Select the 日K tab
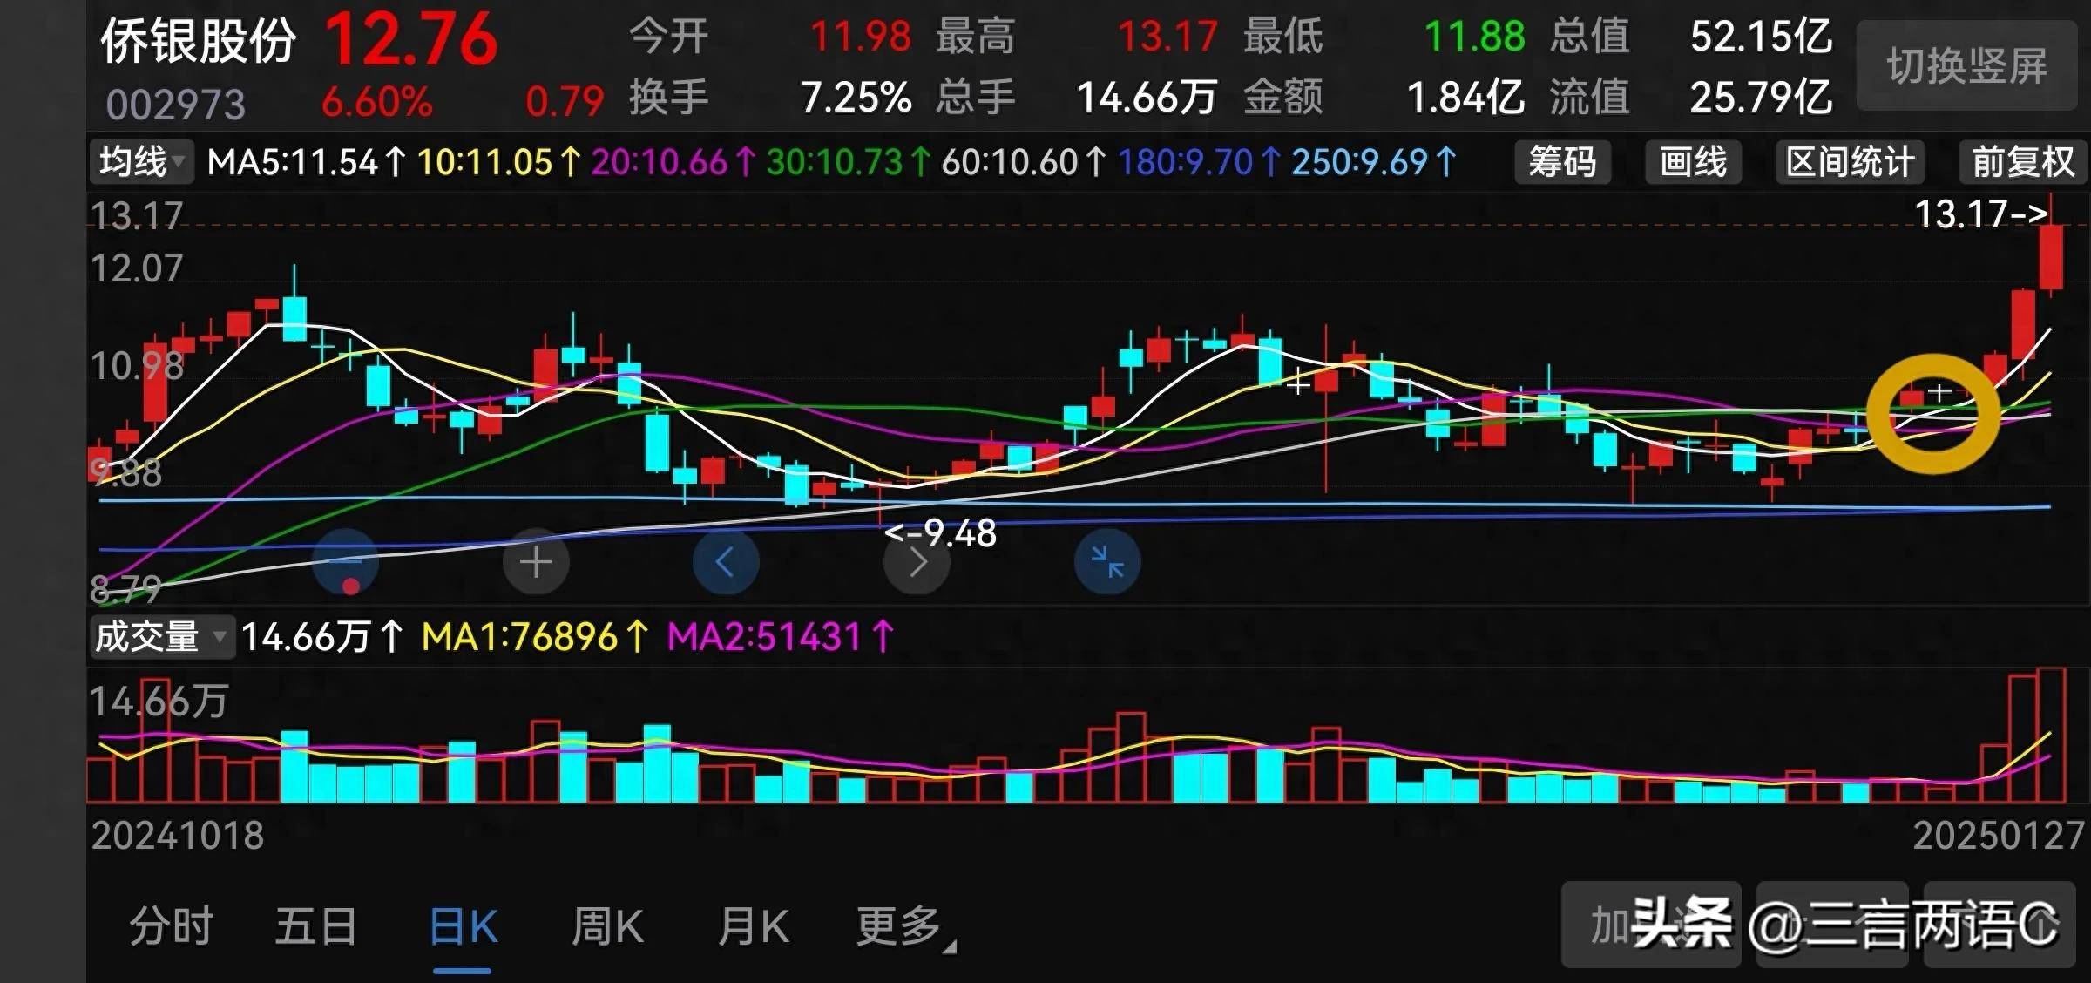Viewport: 2091px width, 983px height. 464,926
